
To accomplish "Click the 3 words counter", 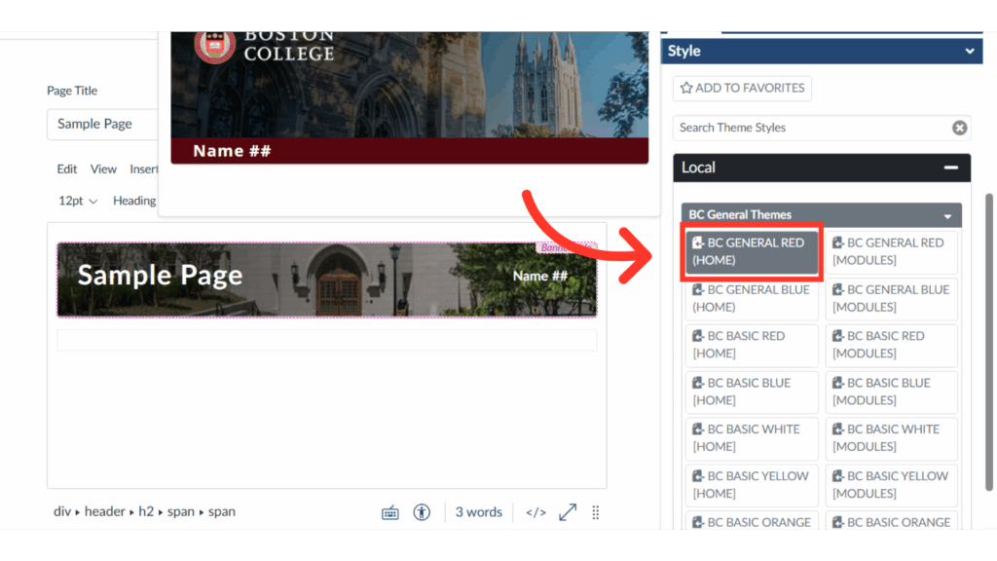I will 479,512.
